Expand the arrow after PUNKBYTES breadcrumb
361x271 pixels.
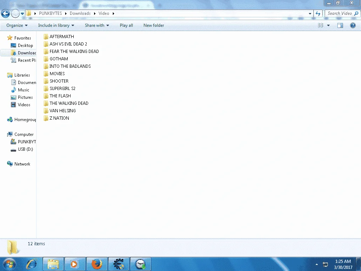(66, 14)
